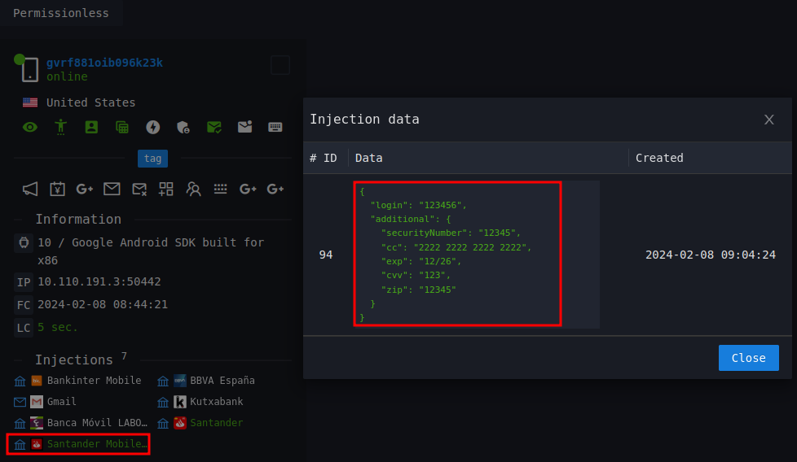Click bank icon left of Bankinter Mobile
This screenshot has width=797, height=462.
tap(20, 381)
